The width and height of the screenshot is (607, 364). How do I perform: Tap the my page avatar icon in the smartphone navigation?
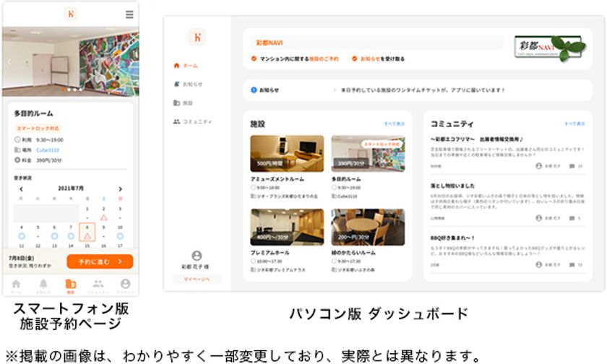(126, 284)
